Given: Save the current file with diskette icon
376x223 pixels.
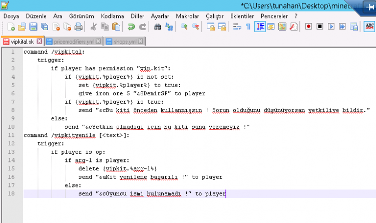Looking at the screenshot, I should [33, 27].
